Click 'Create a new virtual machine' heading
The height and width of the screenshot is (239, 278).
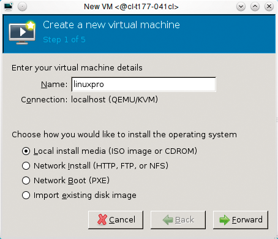pyautogui.click(x=111, y=25)
